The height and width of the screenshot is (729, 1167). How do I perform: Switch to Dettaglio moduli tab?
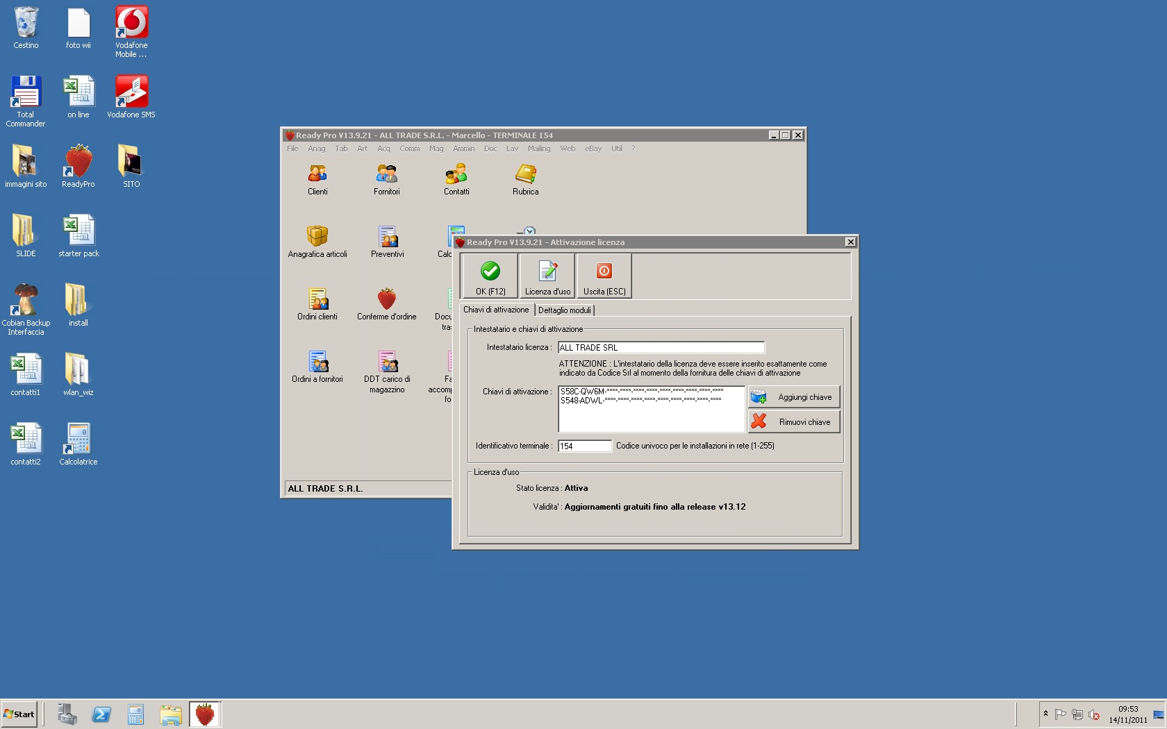pos(565,310)
